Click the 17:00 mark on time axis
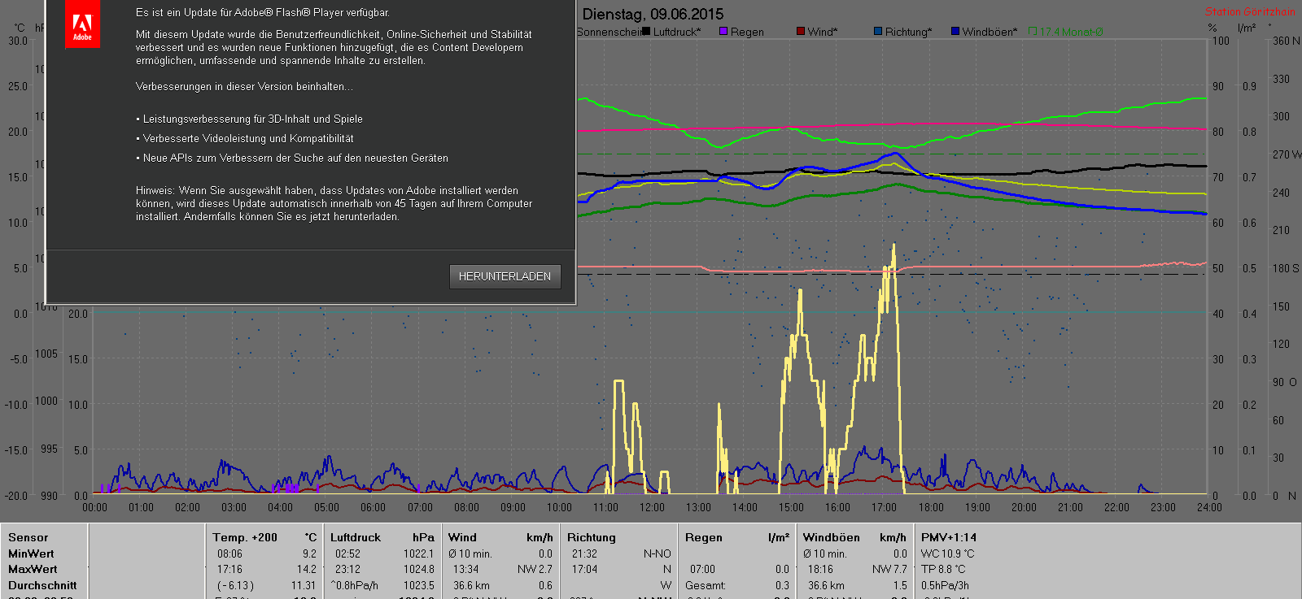1302x599 pixels. 884,507
